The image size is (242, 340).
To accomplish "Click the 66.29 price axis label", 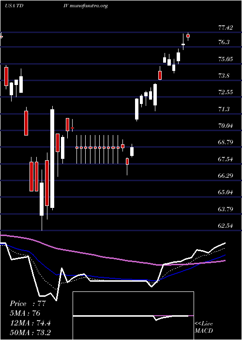I will pos(226,176).
